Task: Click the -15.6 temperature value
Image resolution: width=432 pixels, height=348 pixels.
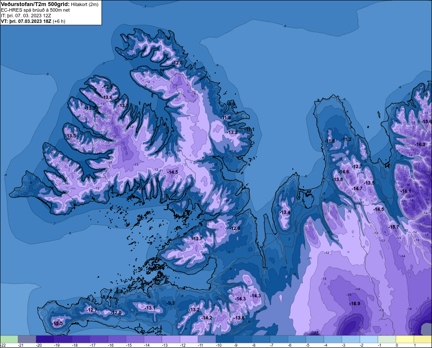Action: 427,121
